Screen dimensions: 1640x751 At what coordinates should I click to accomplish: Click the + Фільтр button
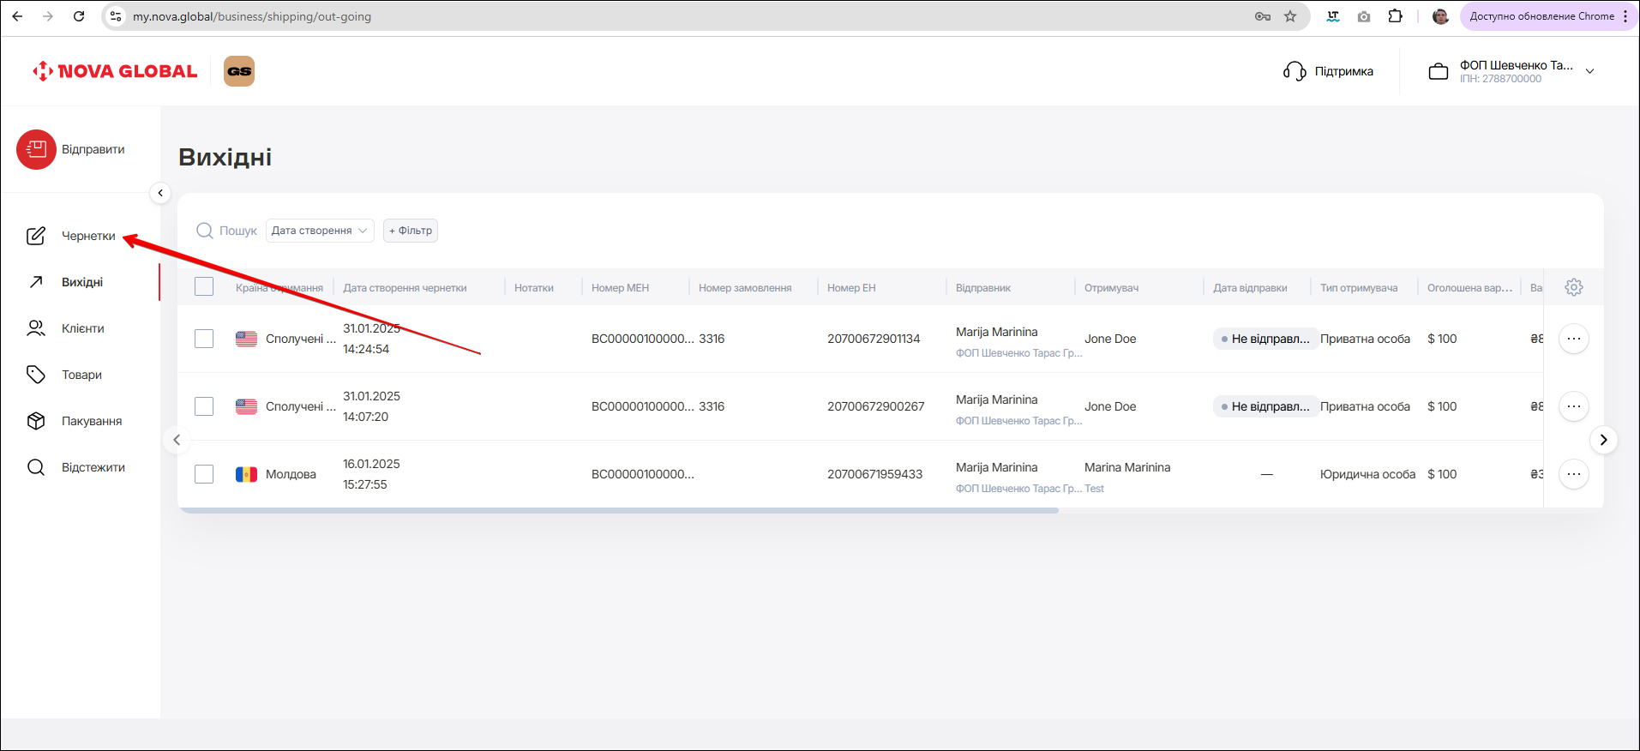[411, 231]
